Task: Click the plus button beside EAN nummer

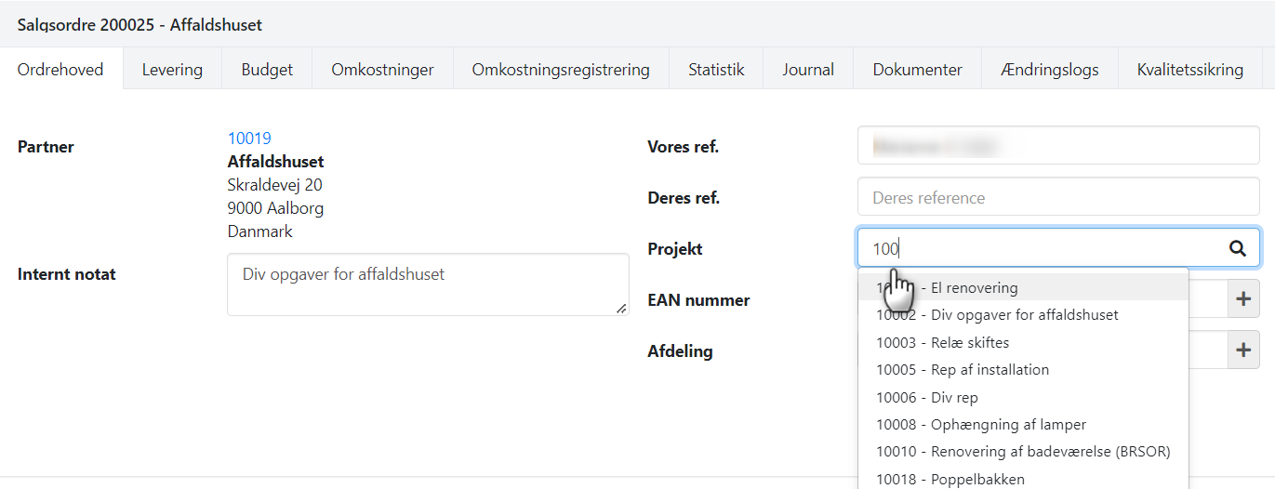Action: tap(1243, 299)
